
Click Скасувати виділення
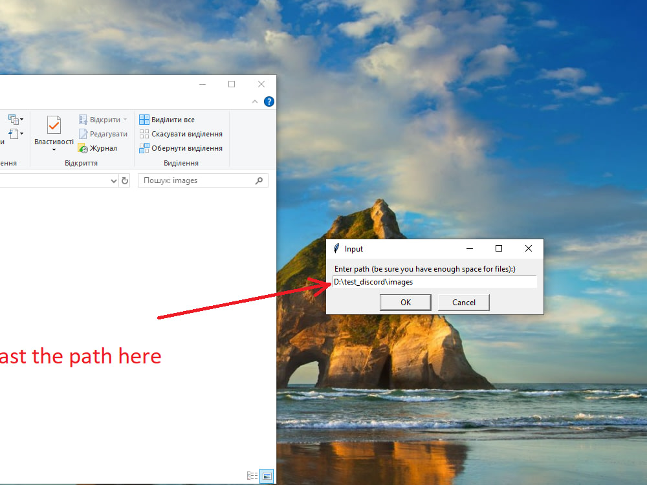click(181, 134)
